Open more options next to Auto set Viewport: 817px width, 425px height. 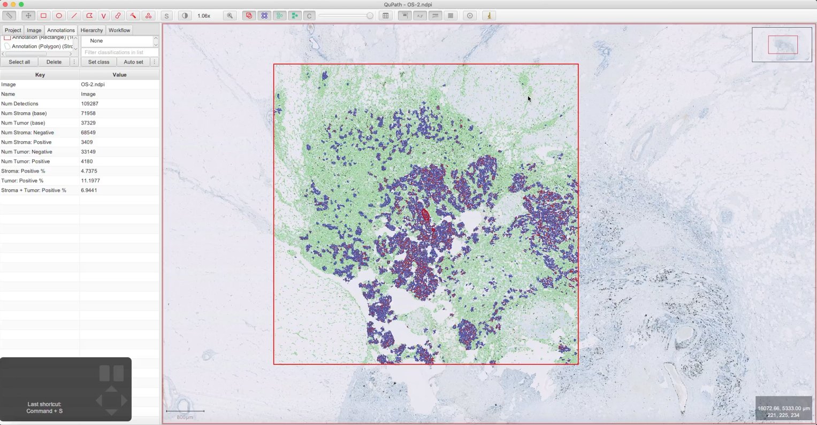(x=155, y=62)
